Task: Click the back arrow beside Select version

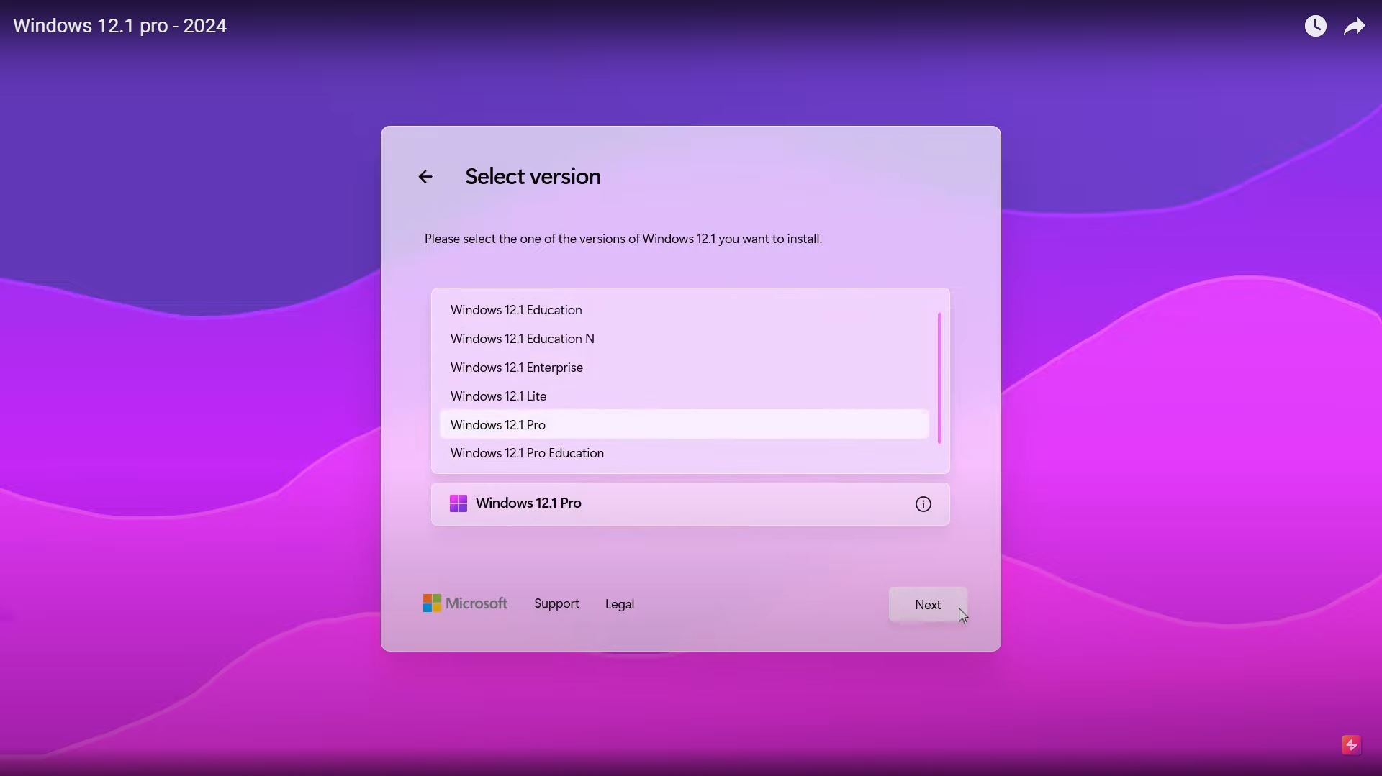Action: pyautogui.click(x=425, y=177)
